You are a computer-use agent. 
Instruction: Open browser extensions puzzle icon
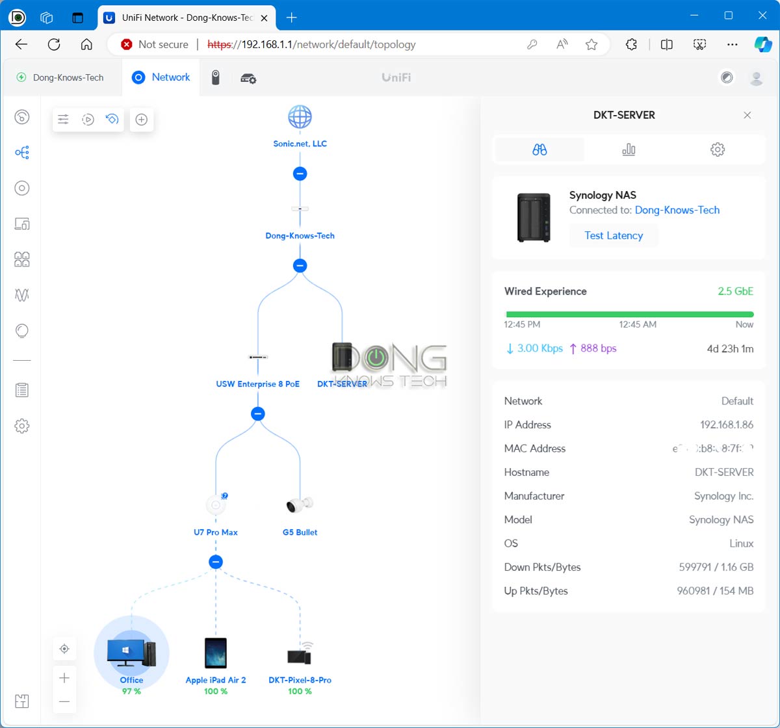point(631,44)
